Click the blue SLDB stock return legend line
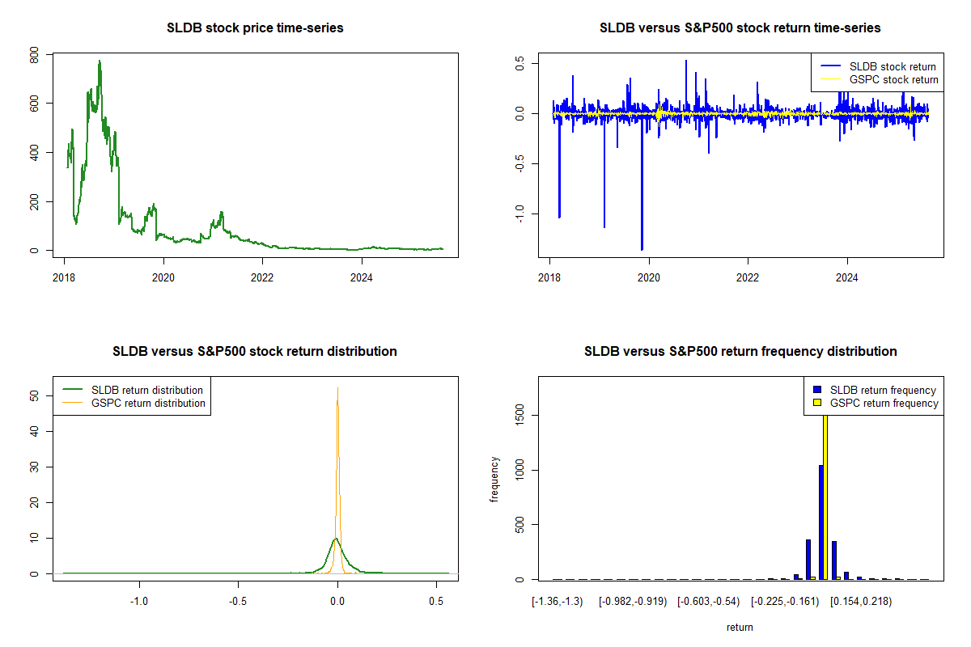The height and width of the screenshot is (647, 971). point(830,66)
